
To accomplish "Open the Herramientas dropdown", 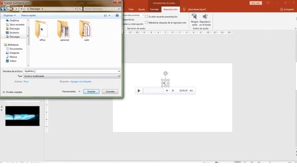I will coord(71,91).
